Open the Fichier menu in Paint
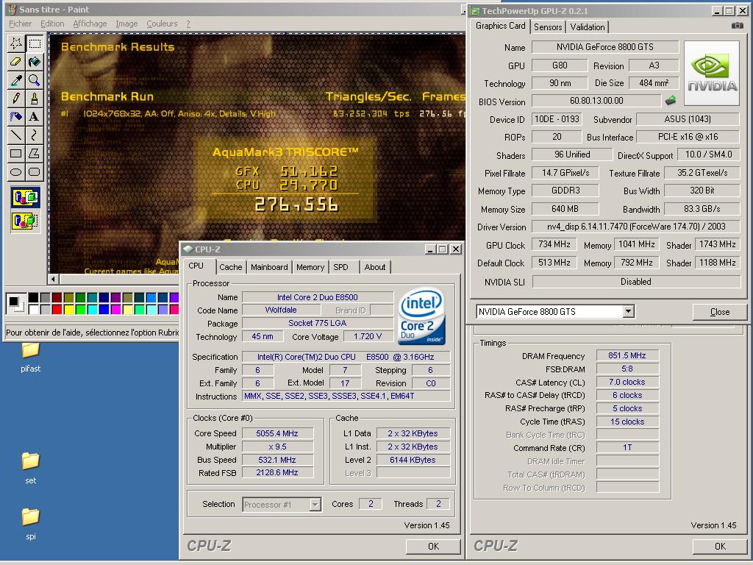Screen dimensions: 753x565 tap(20, 24)
